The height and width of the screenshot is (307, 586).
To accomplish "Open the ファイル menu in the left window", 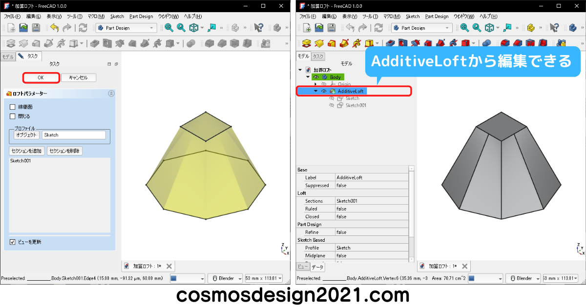I will pos(13,16).
